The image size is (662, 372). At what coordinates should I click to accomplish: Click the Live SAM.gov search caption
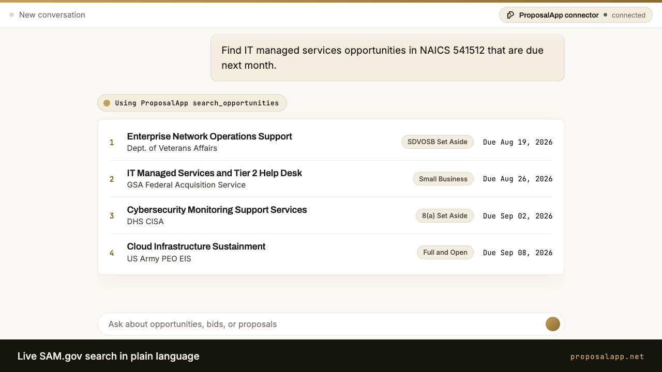click(x=109, y=356)
